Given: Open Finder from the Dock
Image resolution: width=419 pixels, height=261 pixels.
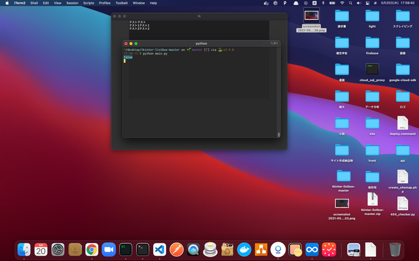Looking at the screenshot, I should [x=24, y=250].
